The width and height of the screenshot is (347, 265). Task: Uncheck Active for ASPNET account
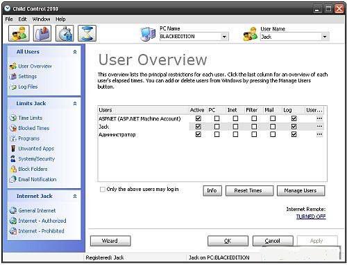tap(198, 118)
